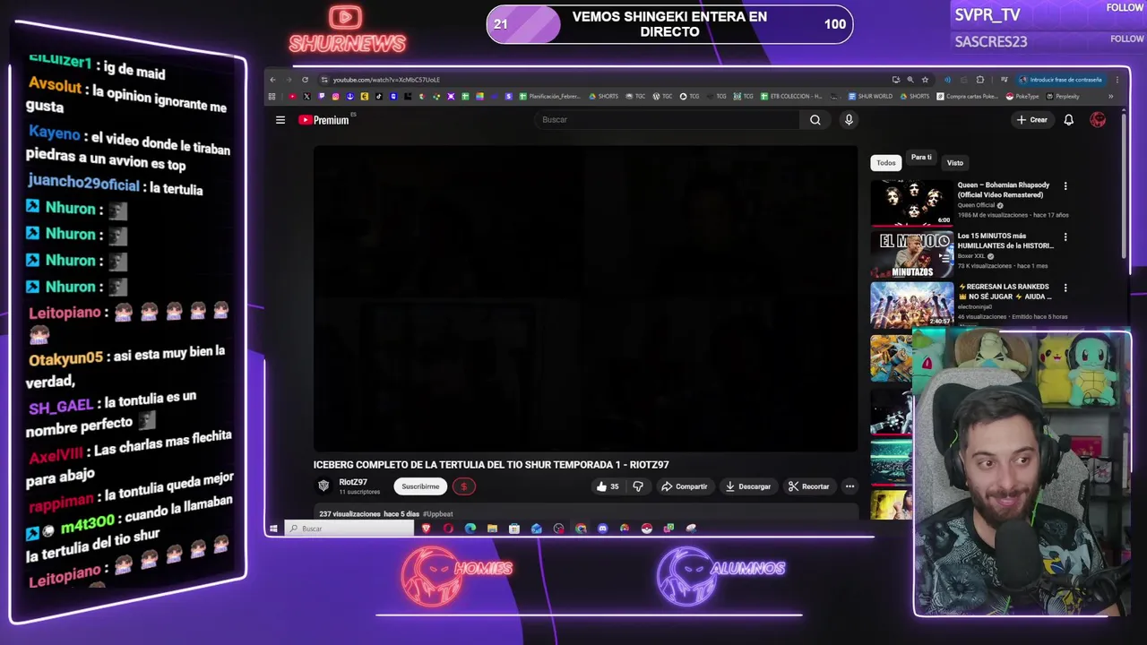Viewport: 1147px width, 645px height.
Task: Open the account avatar menu
Action: coord(1098,120)
